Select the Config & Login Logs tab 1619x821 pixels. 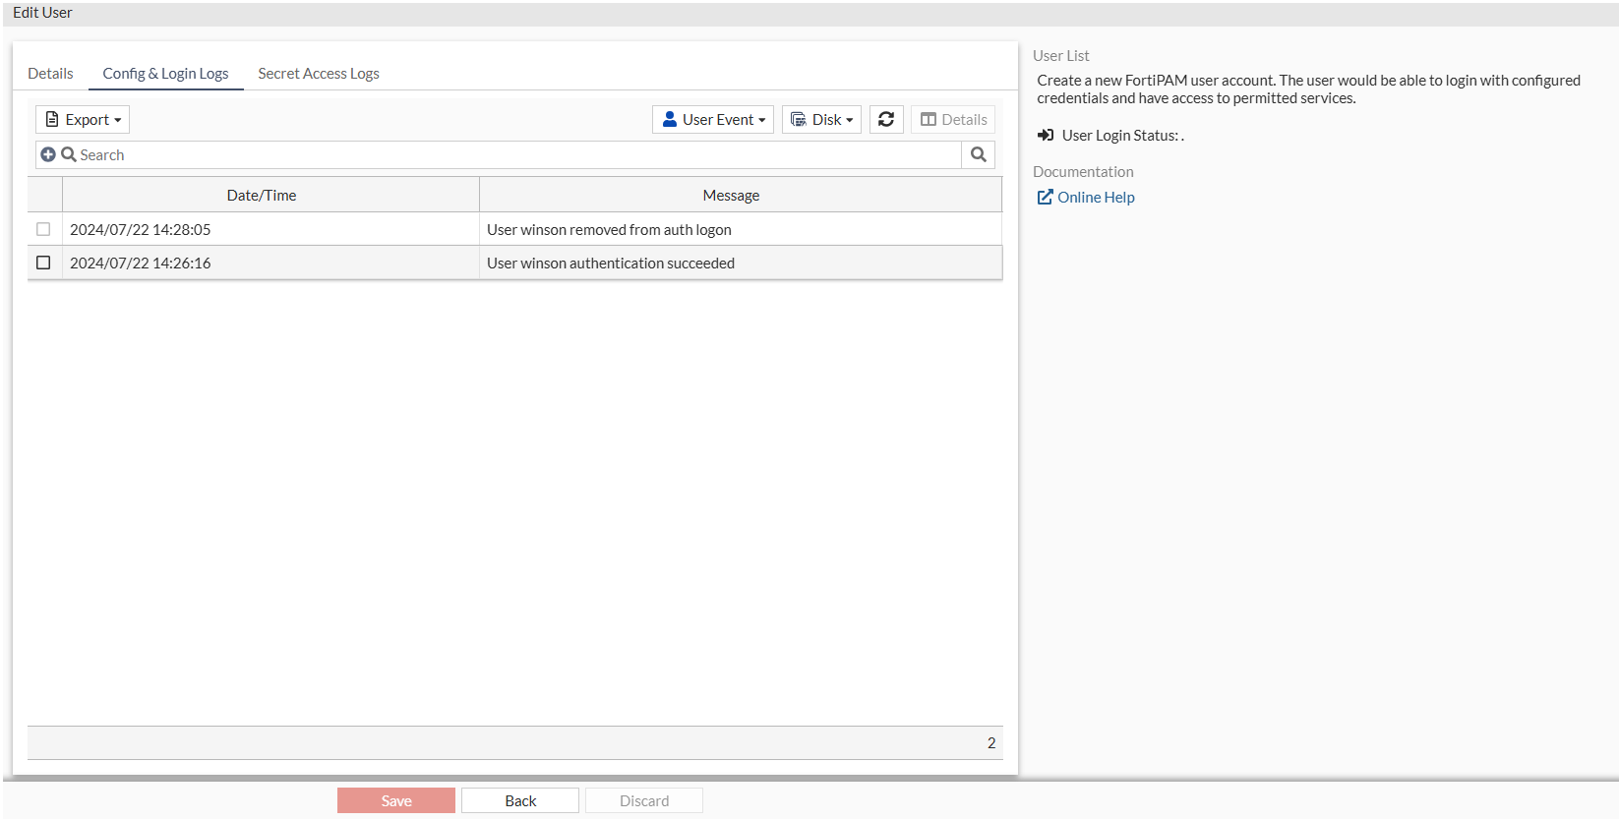[165, 74]
